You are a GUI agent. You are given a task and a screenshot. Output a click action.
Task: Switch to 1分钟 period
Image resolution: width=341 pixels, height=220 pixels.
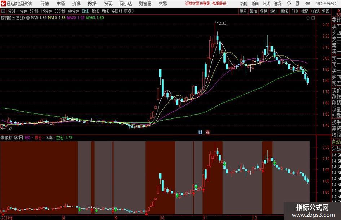(22, 11)
